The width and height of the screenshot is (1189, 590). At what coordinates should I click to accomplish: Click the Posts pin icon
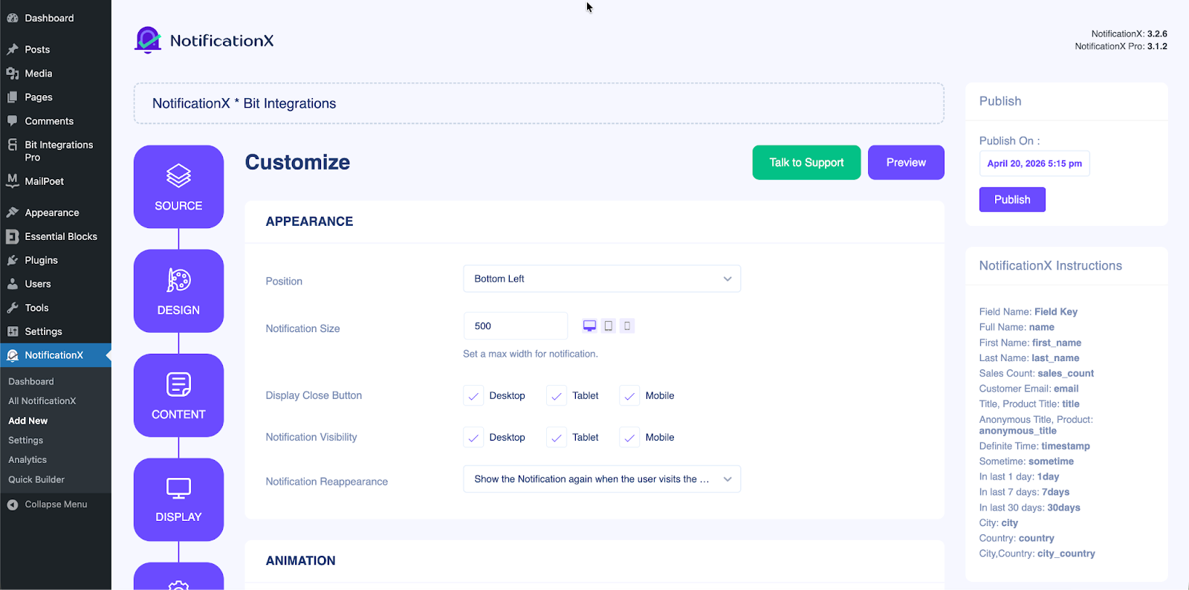(13, 50)
